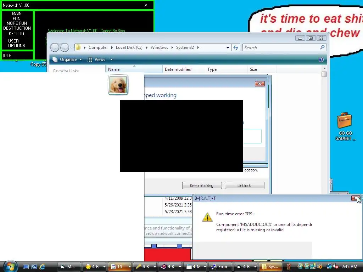Close the stopped working dialog
The height and width of the screenshot is (272, 363).
(x=260, y=84)
